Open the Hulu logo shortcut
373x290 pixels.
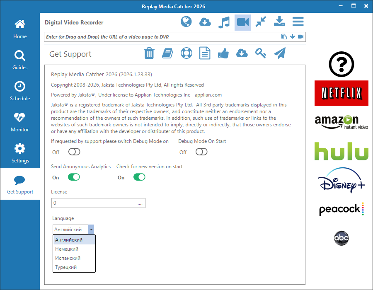pos(342,151)
